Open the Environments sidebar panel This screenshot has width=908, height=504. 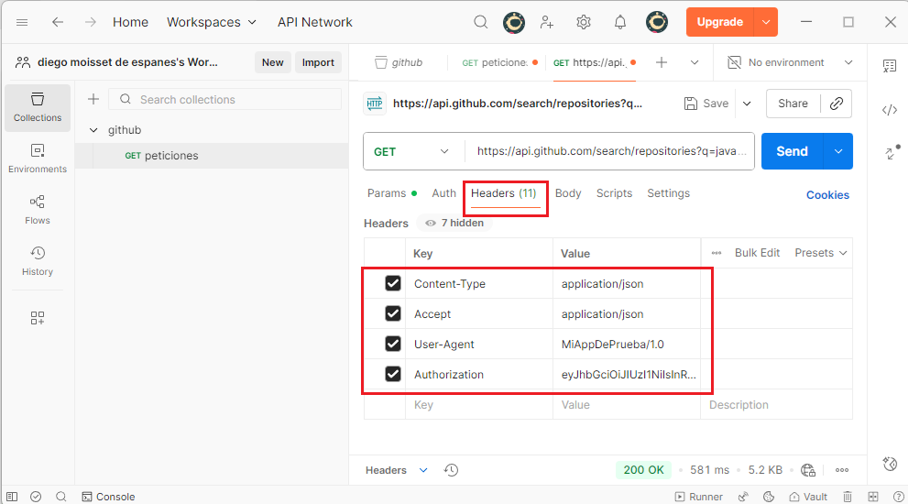point(38,158)
